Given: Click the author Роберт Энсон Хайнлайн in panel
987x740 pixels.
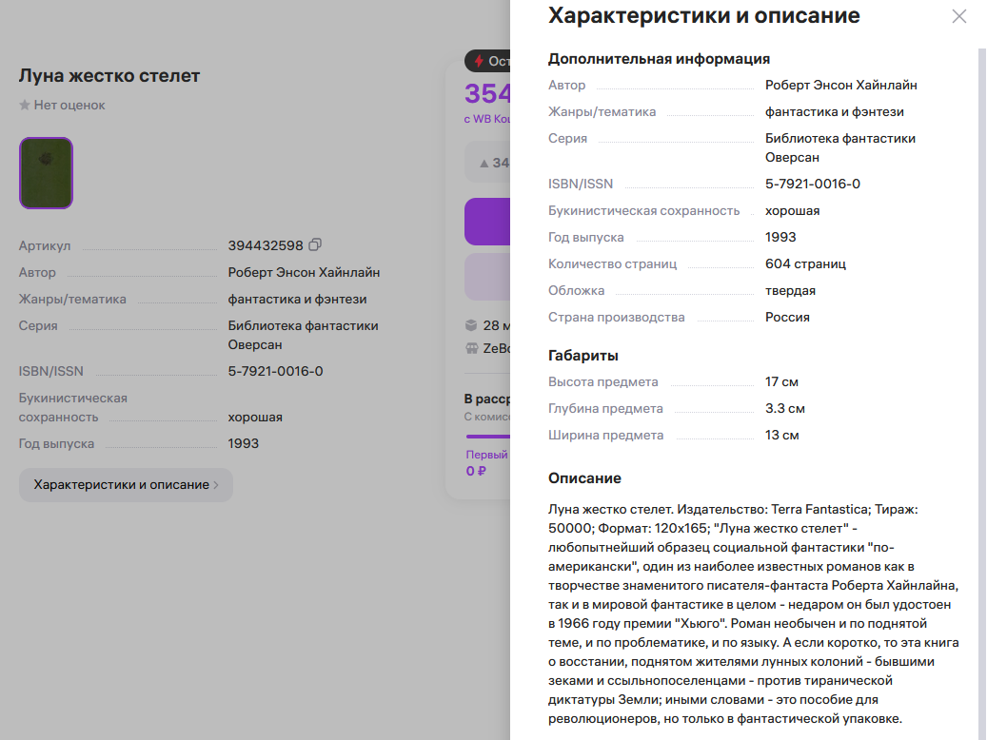Looking at the screenshot, I should tap(841, 85).
